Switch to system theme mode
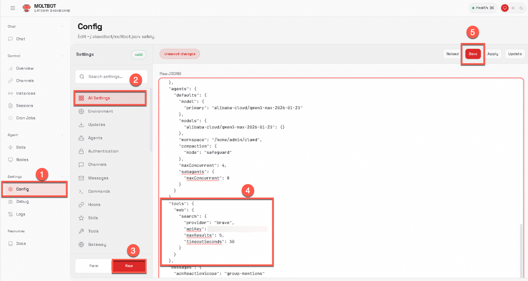 (x=505, y=8)
